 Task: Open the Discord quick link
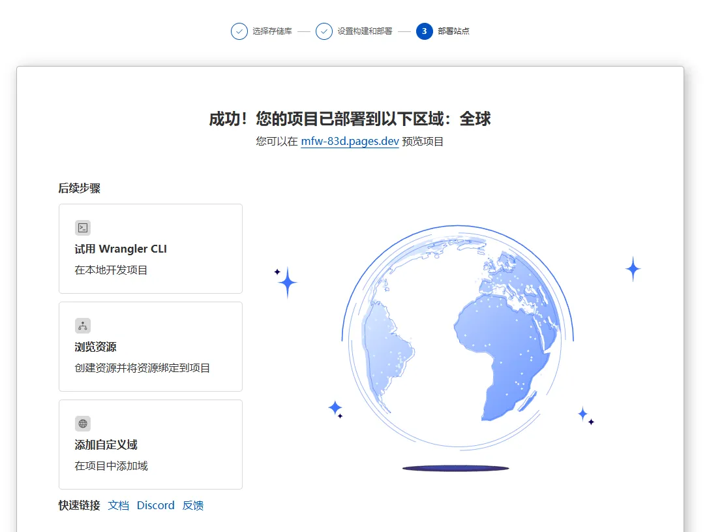[x=156, y=505]
